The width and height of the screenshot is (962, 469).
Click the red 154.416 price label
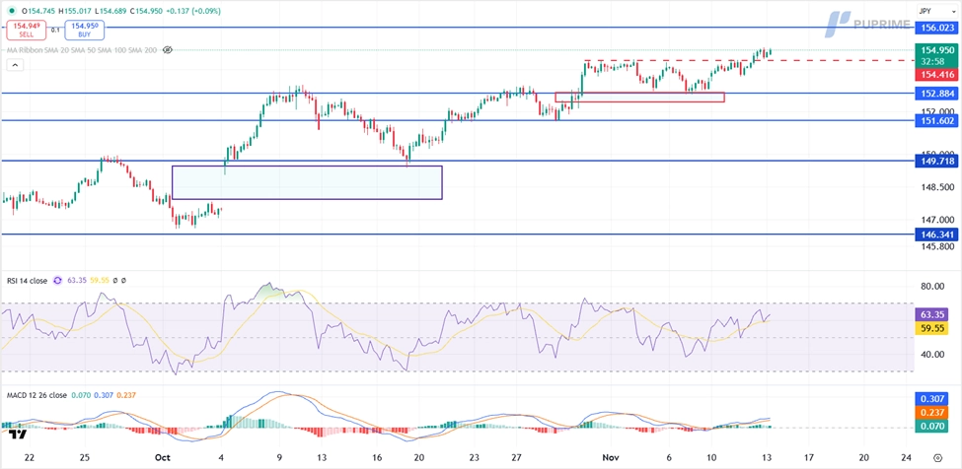tap(937, 74)
